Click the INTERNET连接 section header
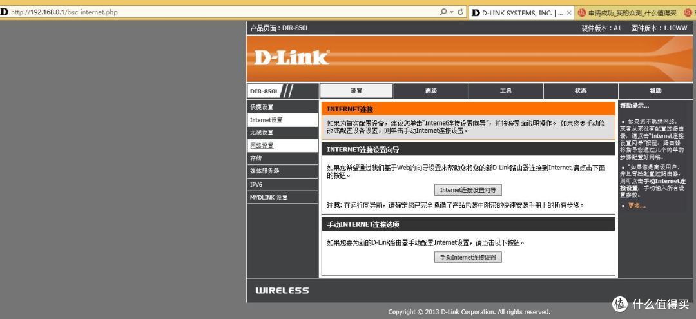Screen dimensions: 696x319 click(469, 109)
